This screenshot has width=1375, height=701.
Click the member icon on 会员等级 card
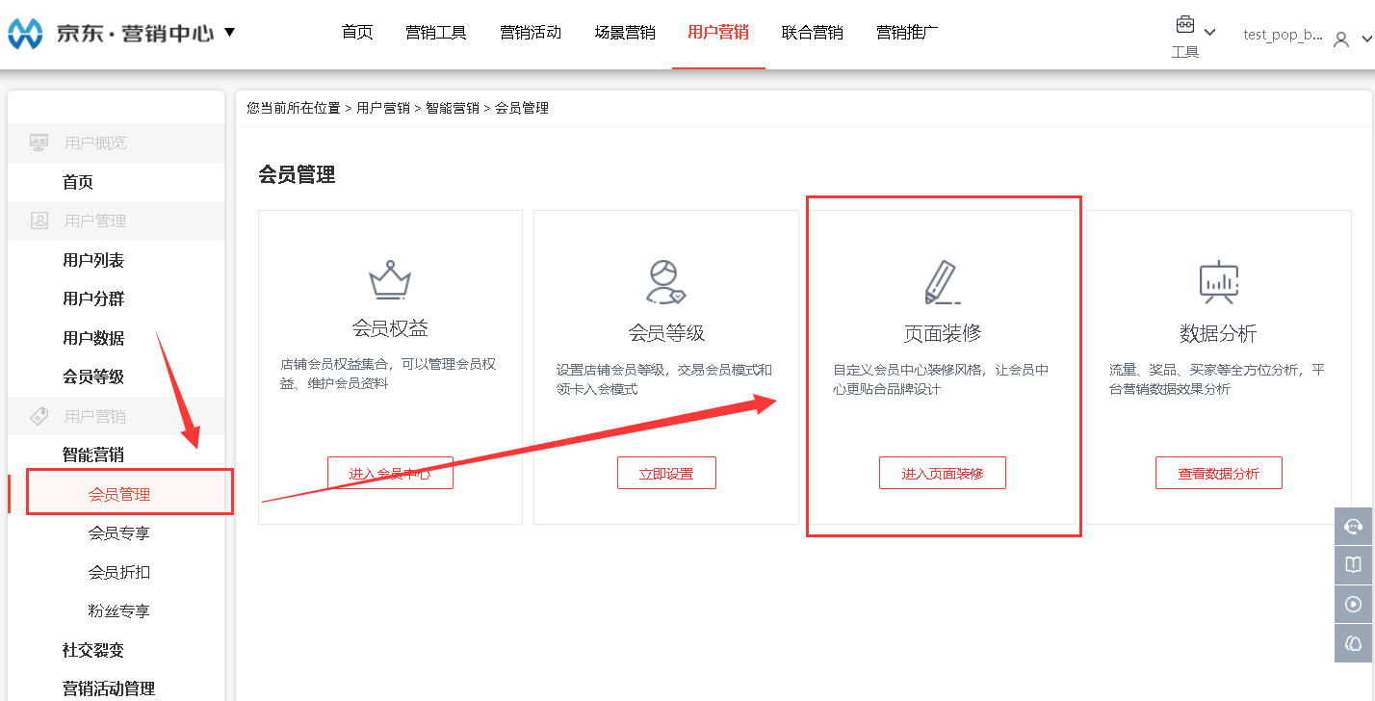[x=665, y=282]
